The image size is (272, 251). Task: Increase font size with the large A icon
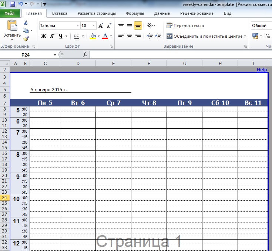[101, 26]
